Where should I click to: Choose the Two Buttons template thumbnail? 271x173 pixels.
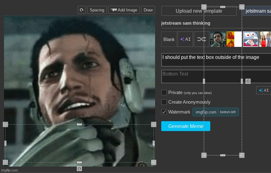251,39
